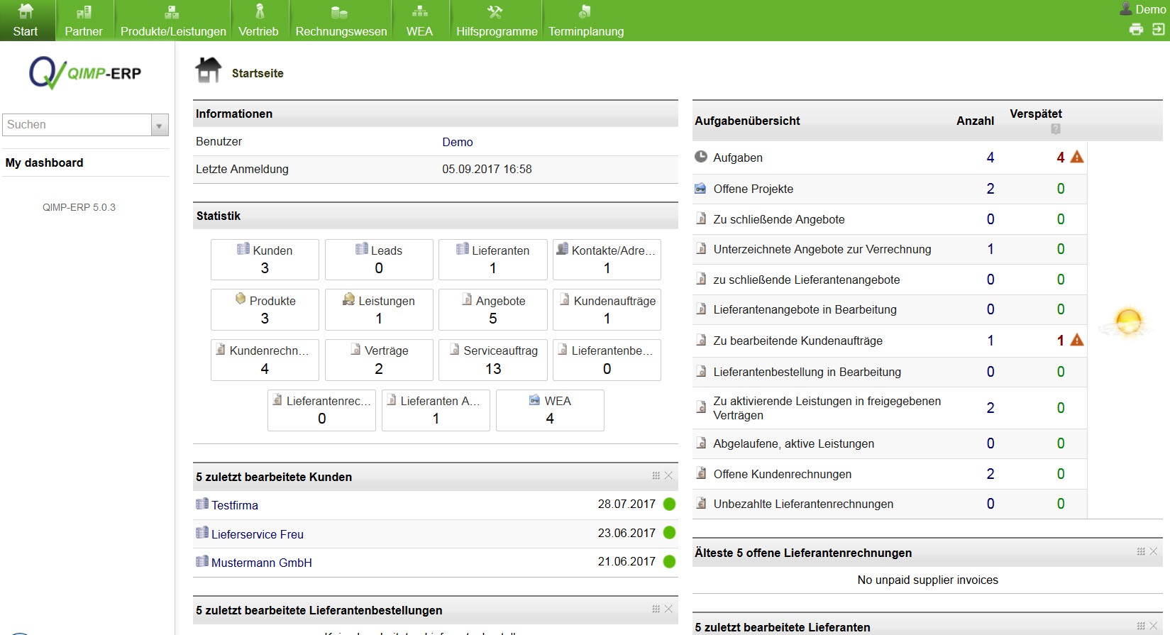Viewport: 1170px width, 635px height.
Task: Click the help icon under Verspätet
Action: click(1055, 129)
